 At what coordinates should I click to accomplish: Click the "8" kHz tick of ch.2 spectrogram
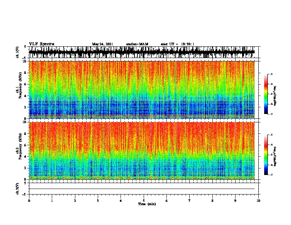[x=26, y=133]
